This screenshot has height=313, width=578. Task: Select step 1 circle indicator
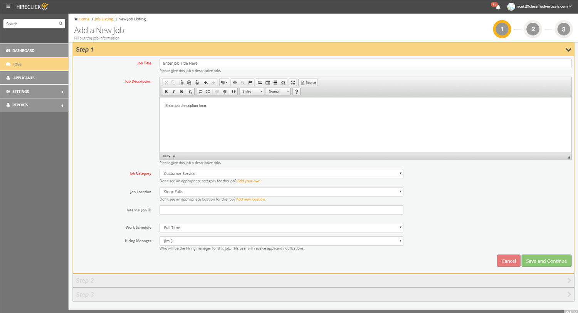[x=502, y=29]
